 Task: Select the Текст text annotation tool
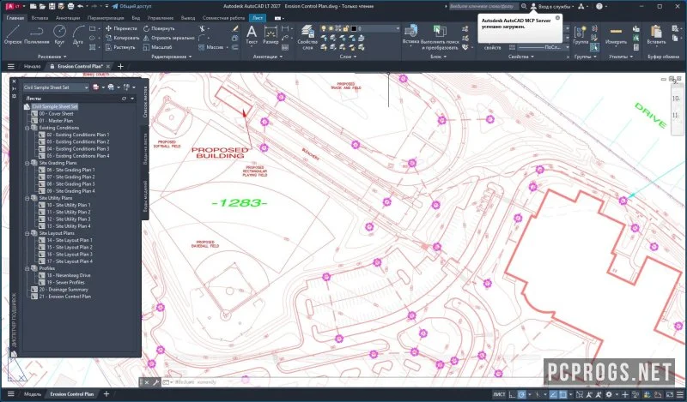pyautogui.click(x=252, y=35)
